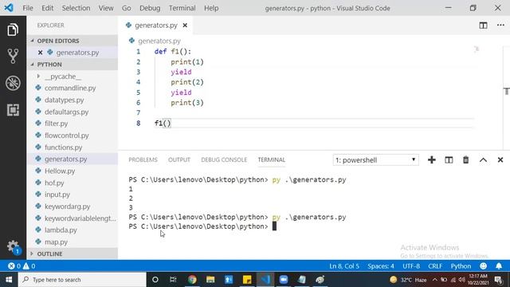Open the Debug view in activity bar
Image resolution: width=510 pixels, height=287 pixels.
point(13,83)
